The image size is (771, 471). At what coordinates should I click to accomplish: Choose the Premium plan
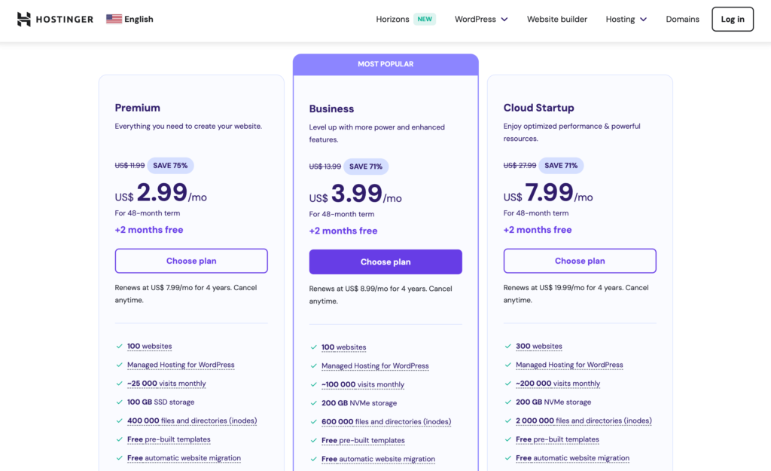[191, 261]
